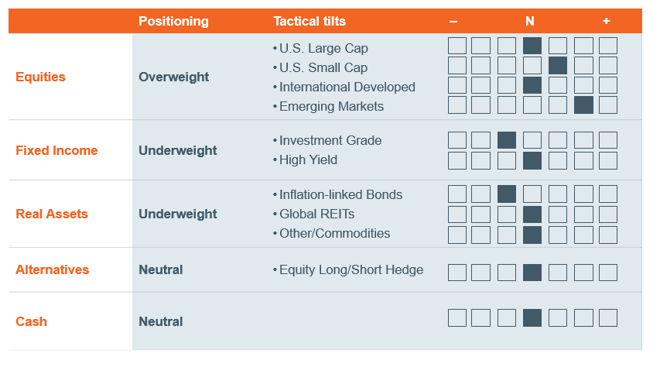The image size is (660, 367).
Task: Click the N neutral header marker
Action: pyautogui.click(x=530, y=21)
